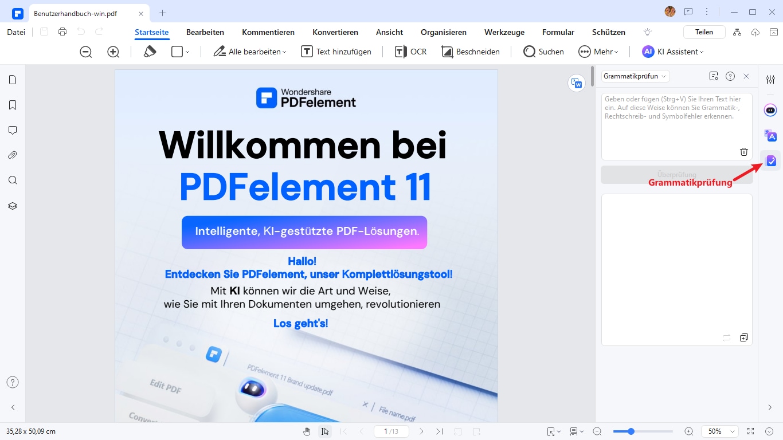The width and height of the screenshot is (783, 440).
Task: Open the shape tool dropdown arrow
Action: click(187, 52)
